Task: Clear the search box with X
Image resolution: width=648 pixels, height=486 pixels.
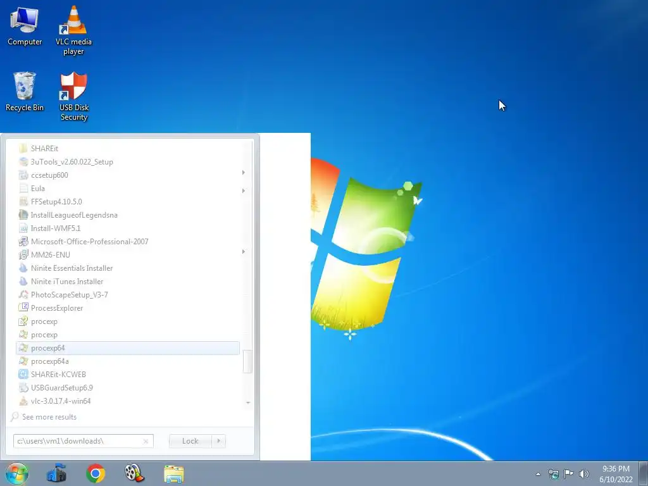Action: point(146,441)
